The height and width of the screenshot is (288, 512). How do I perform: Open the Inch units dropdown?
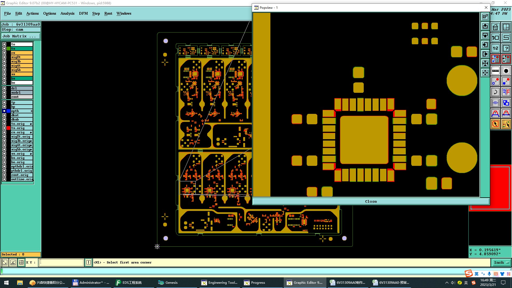point(501,262)
